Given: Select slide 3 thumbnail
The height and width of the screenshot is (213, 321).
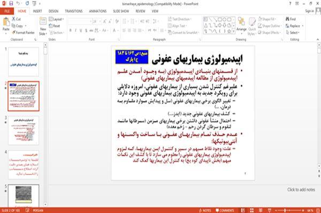Looking at the screenshot, I should pyautogui.click(x=24, y=130).
